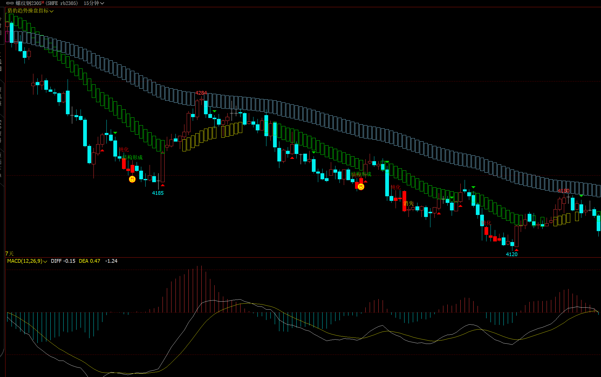Click the green down-arrow marker near 4284 peak
The height and width of the screenshot is (377, 601).
pos(214,111)
